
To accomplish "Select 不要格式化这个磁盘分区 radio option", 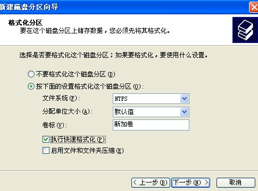I will click(x=31, y=74).
